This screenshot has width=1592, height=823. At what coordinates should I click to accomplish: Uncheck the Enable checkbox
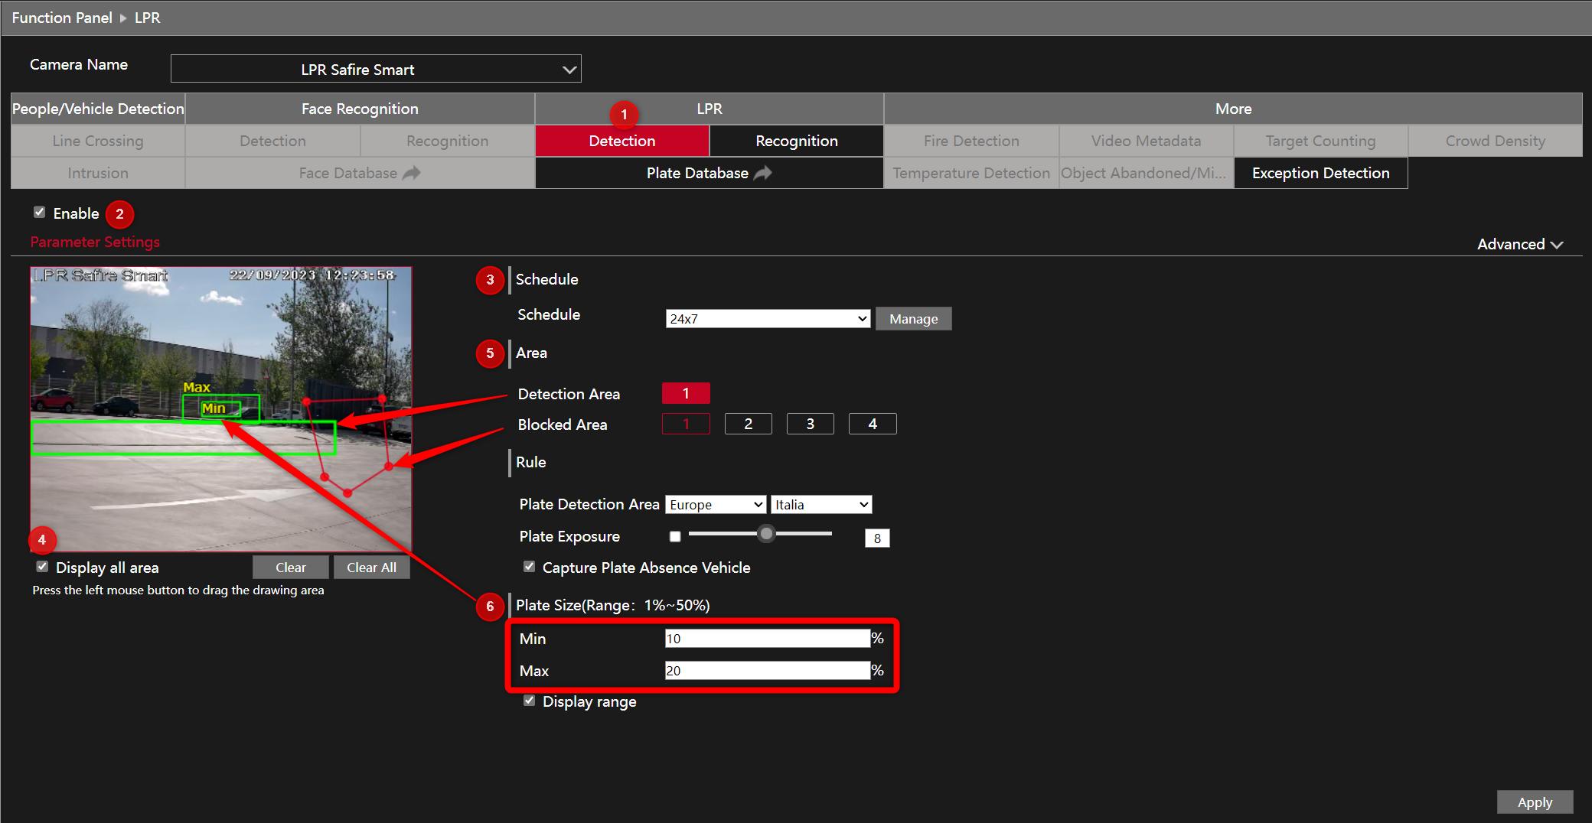click(40, 213)
